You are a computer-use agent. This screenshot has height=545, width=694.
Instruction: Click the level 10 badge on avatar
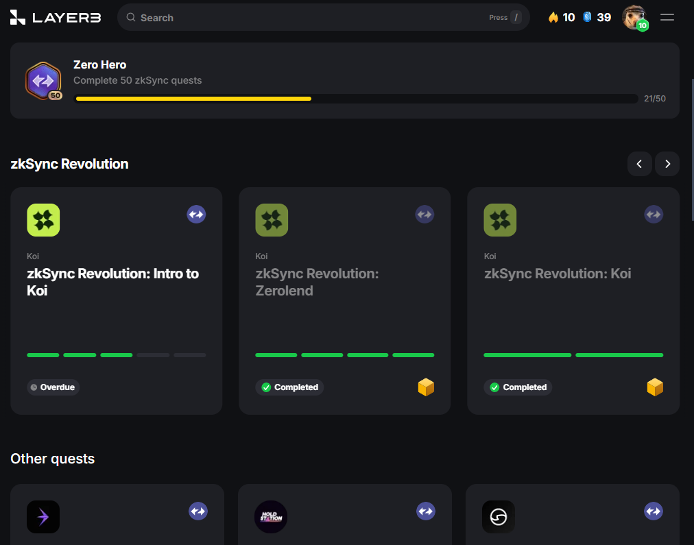(642, 25)
